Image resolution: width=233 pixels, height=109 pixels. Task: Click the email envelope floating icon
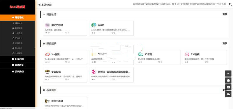point(228,87)
